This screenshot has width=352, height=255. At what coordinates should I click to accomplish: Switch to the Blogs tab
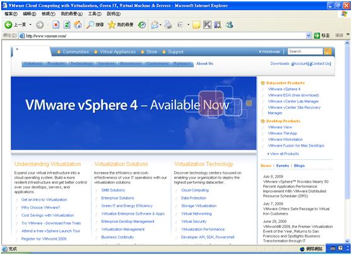(299, 166)
